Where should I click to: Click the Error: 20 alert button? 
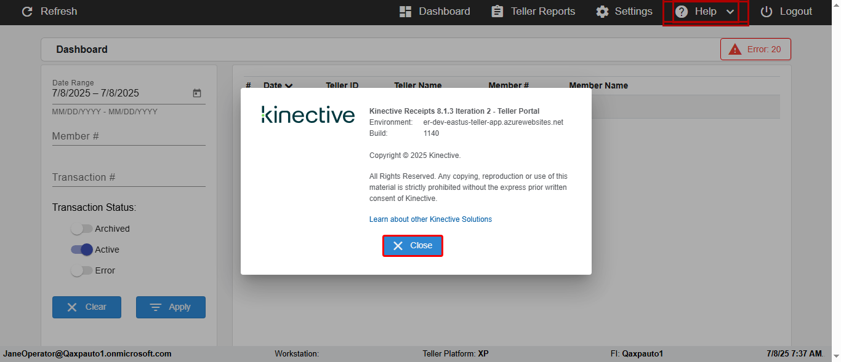coord(755,49)
